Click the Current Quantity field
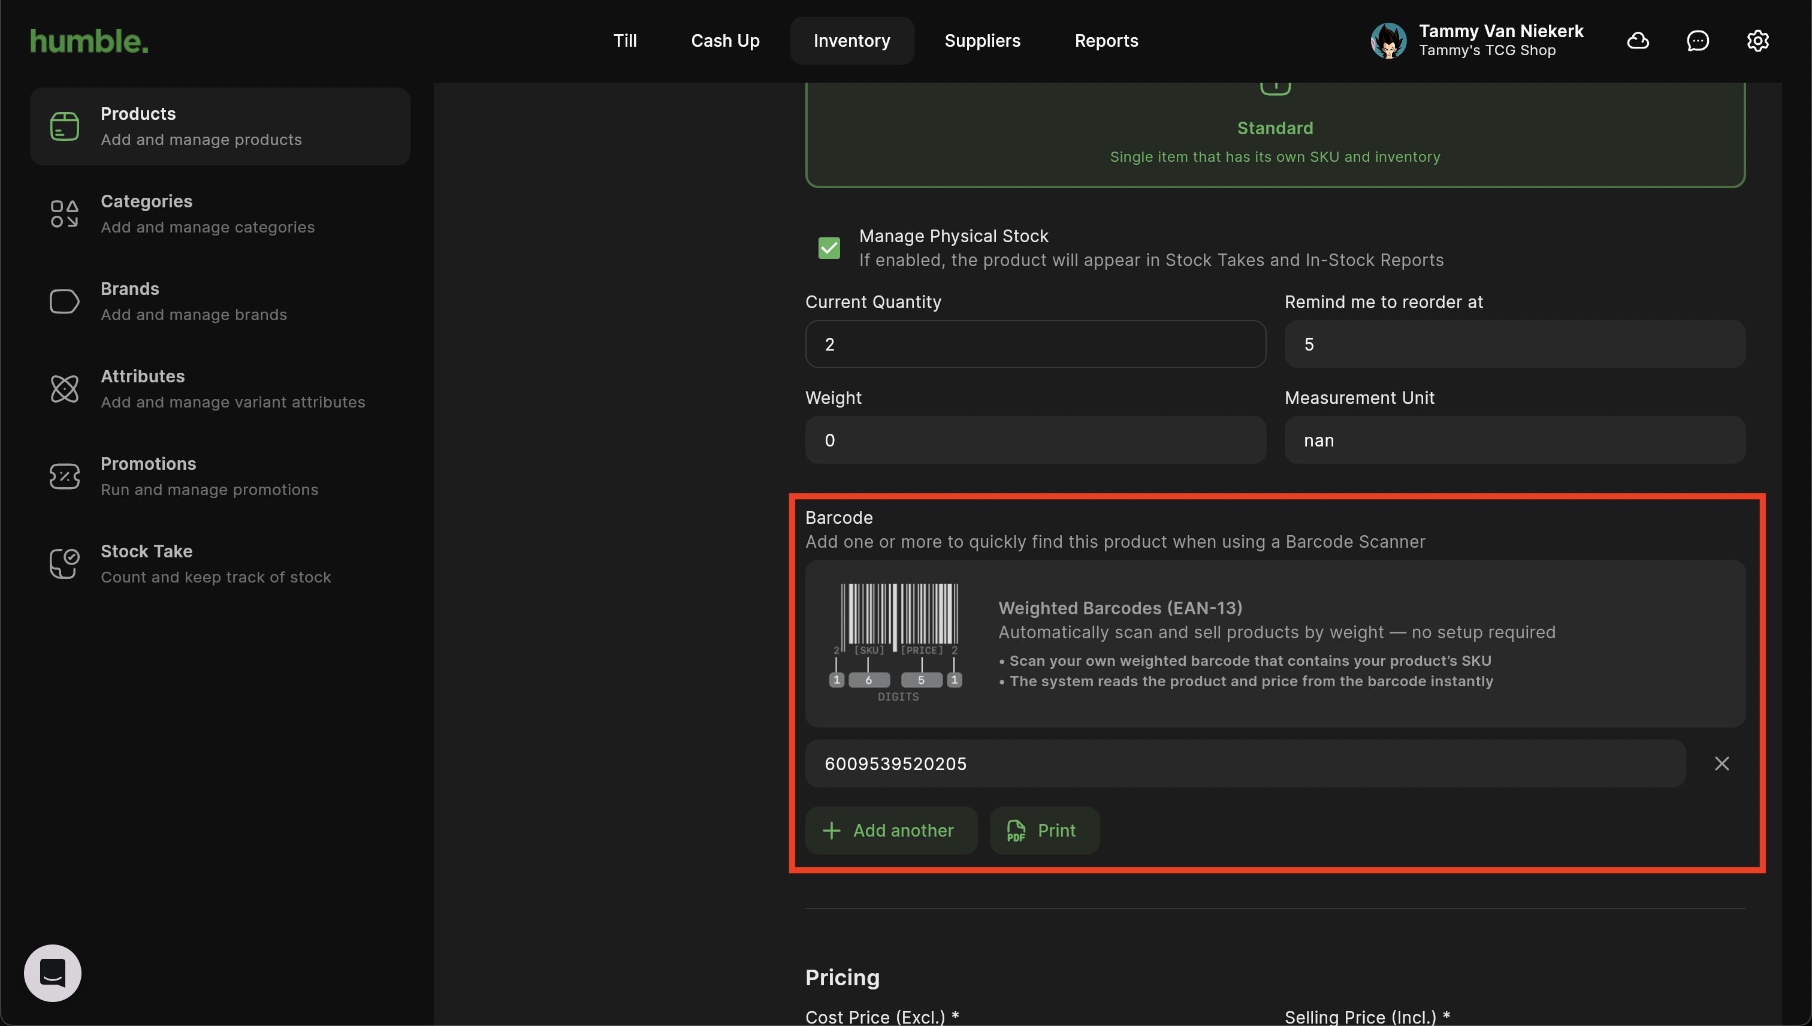Viewport: 1812px width, 1026px height. [1035, 345]
